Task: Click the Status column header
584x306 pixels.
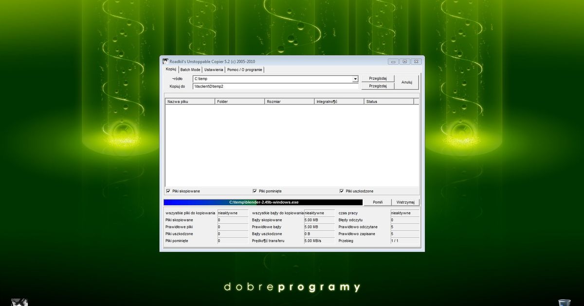Action: point(389,102)
